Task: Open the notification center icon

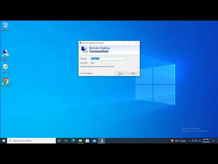Action: point(213,140)
